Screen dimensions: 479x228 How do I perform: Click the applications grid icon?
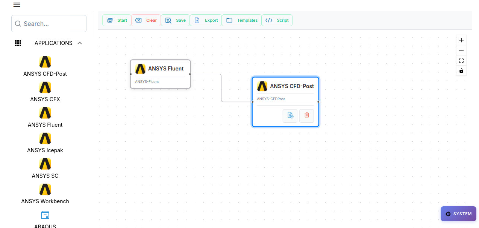click(x=18, y=43)
